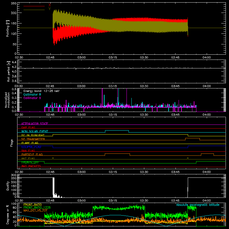Click the SC_TRANSMITTER flag label
Image resolution: width=229 pixels, height=229 pixels.
(x=33, y=139)
